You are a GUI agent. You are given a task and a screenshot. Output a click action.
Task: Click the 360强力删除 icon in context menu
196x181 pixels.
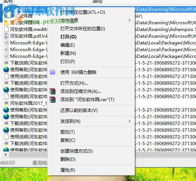tap(53, 72)
